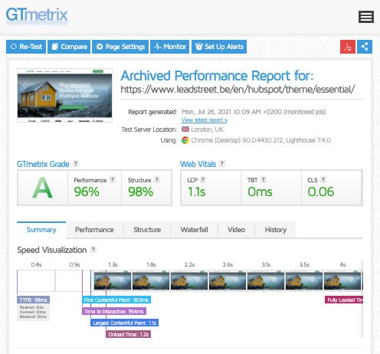Download the PDF report via red icon
380x354 pixels.
[348, 47]
